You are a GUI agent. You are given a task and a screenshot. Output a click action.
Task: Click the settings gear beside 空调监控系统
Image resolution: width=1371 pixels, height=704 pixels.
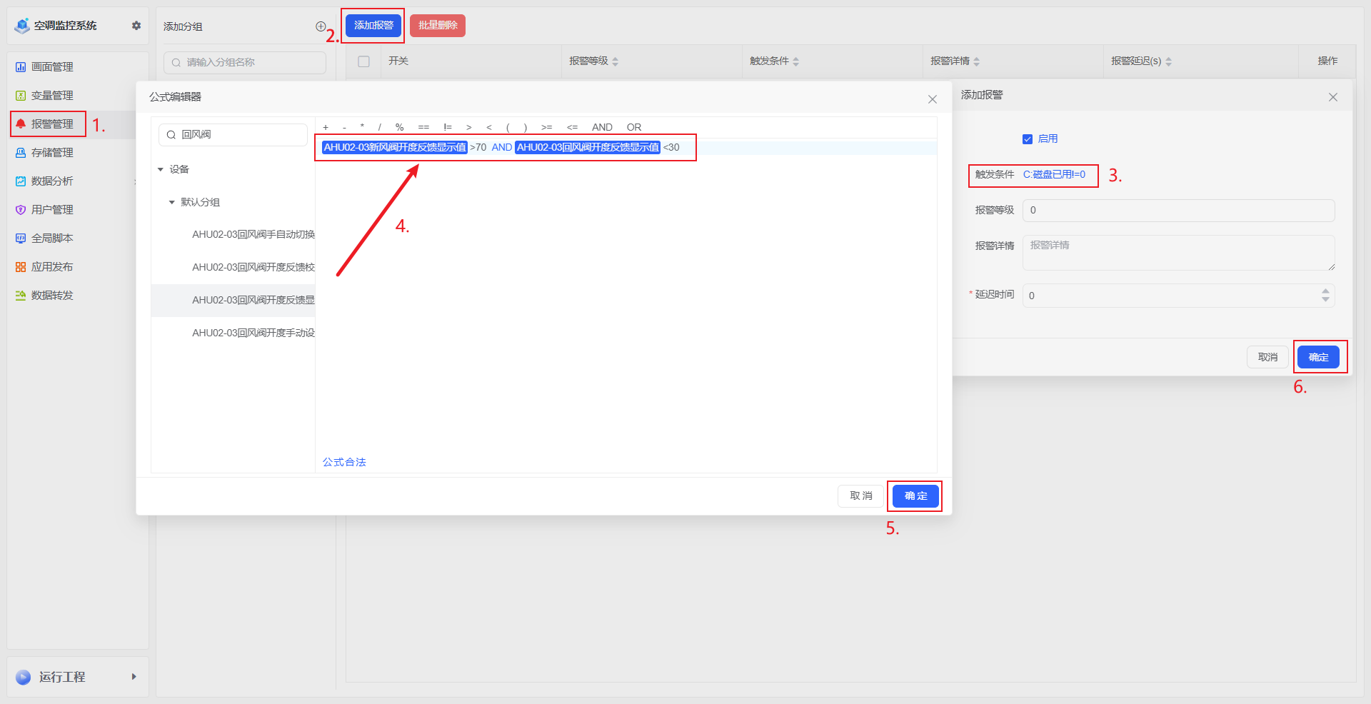click(136, 26)
